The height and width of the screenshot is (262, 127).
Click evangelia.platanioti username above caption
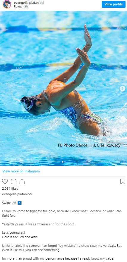pos(17,194)
